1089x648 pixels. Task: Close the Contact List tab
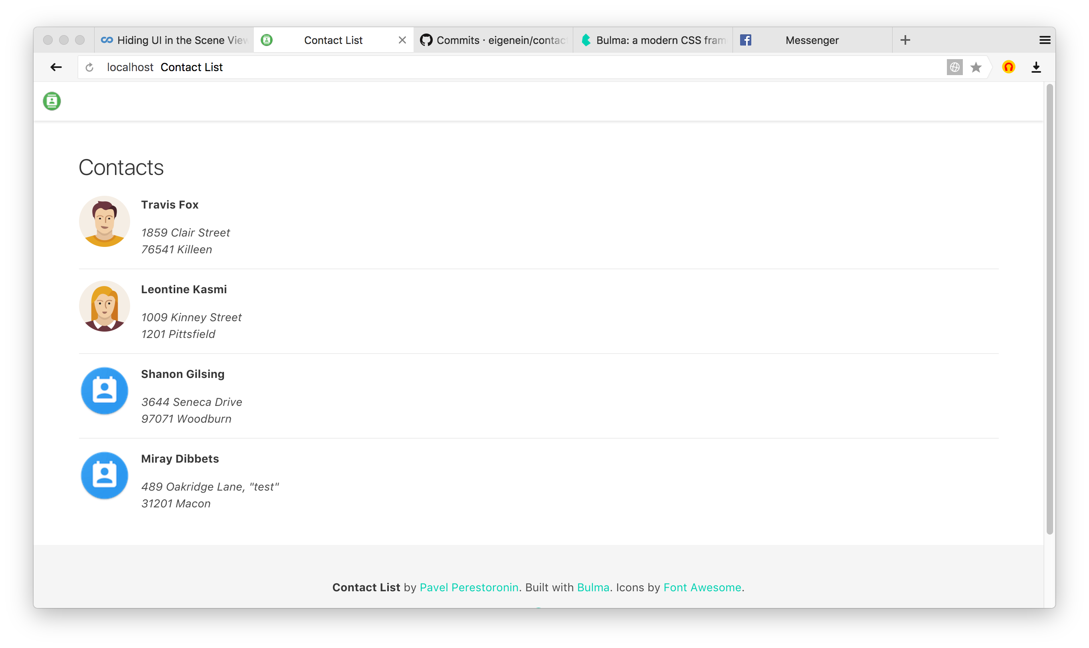pyautogui.click(x=402, y=40)
